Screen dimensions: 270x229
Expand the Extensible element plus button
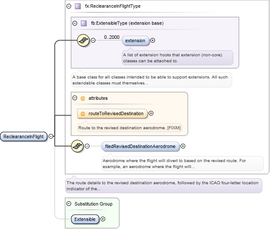(x=103, y=219)
